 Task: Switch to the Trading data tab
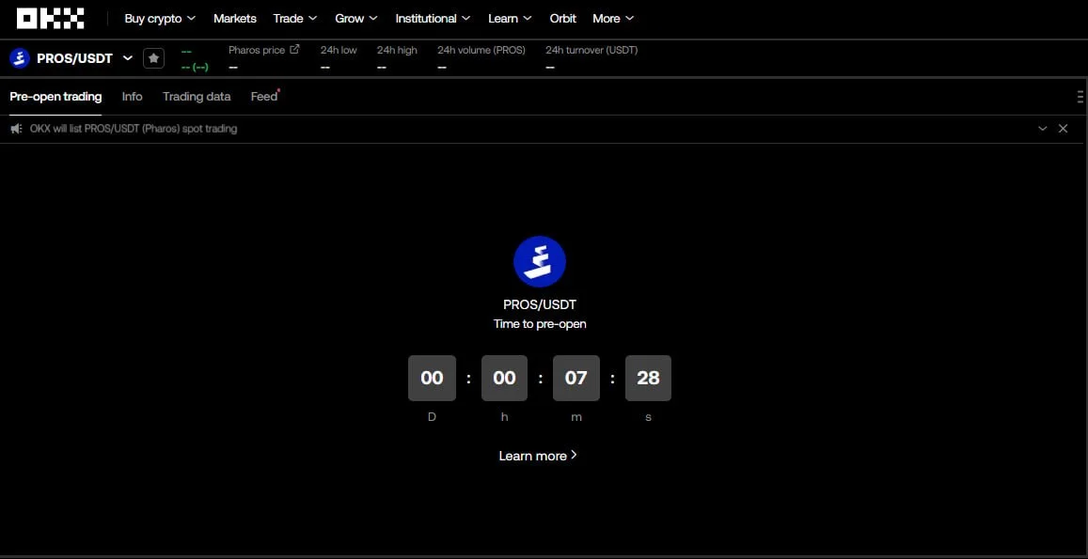197,97
